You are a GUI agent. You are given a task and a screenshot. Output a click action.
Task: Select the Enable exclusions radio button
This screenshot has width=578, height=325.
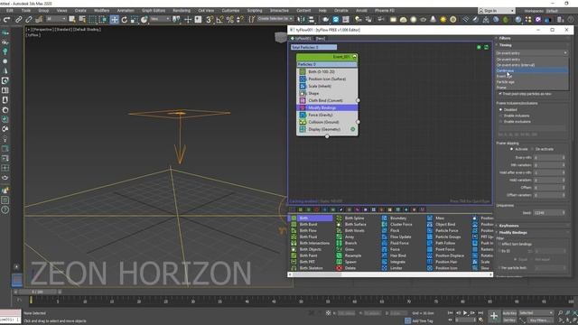pyautogui.click(x=500, y=122)
